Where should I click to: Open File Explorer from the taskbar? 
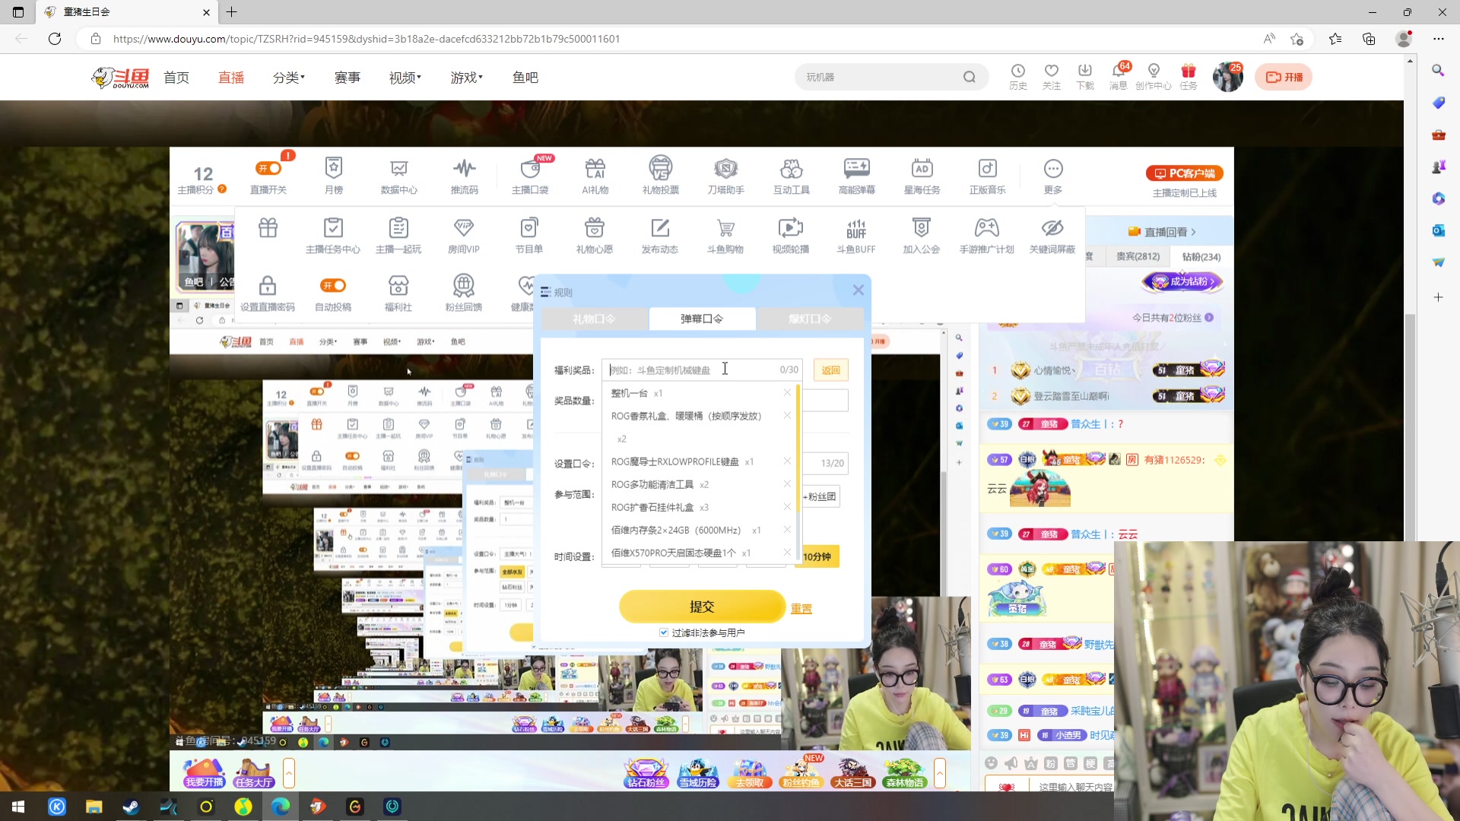tap(94, 807)
